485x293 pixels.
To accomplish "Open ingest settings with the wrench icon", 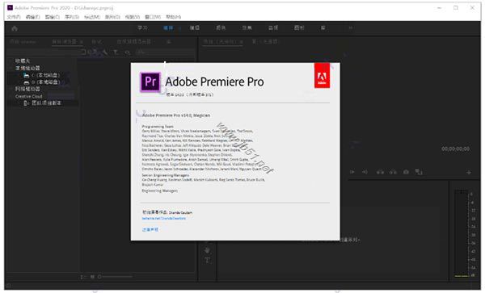I will (x=104, y=52).
